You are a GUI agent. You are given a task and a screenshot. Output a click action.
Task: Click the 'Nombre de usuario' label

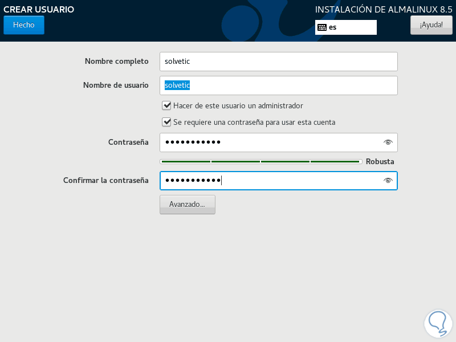tap(116, 85)
